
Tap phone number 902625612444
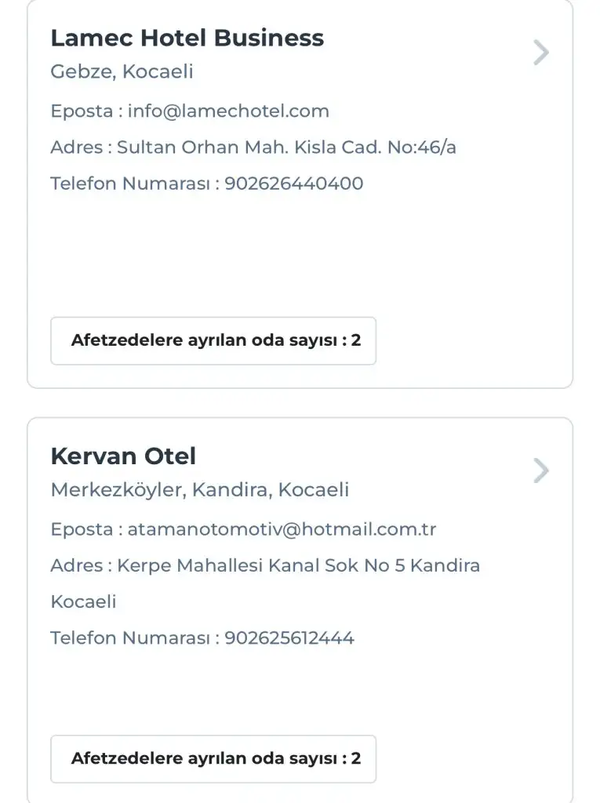click(x=289, y=638)
